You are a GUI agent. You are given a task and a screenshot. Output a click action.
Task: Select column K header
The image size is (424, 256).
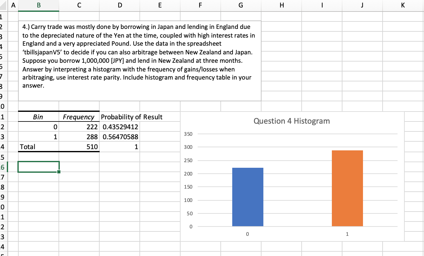pos(403,6)
